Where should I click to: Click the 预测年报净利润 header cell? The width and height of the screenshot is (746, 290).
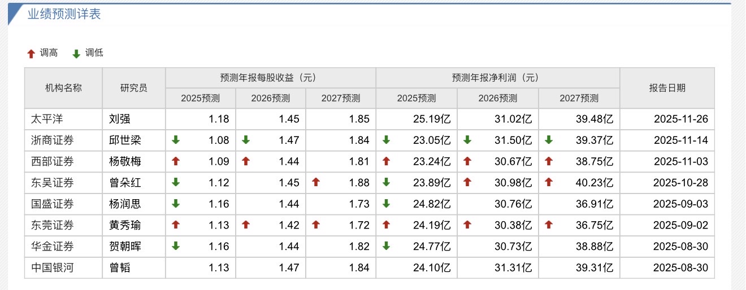(497, 77)
